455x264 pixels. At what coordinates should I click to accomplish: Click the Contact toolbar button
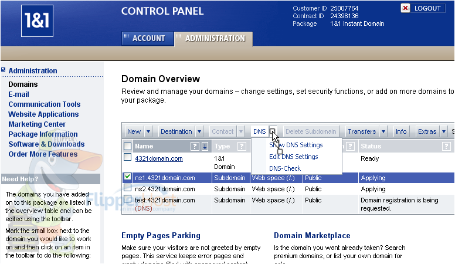pos(223,131)
